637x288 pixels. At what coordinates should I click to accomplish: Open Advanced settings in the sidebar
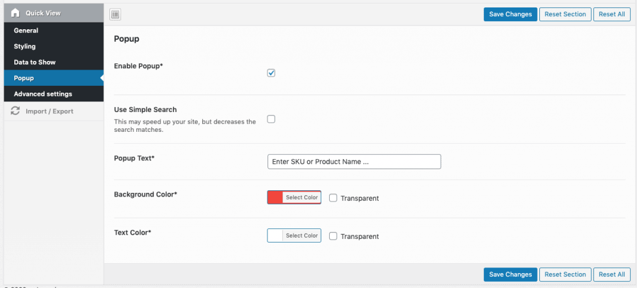pyautogui.click(x=43, y=94)
